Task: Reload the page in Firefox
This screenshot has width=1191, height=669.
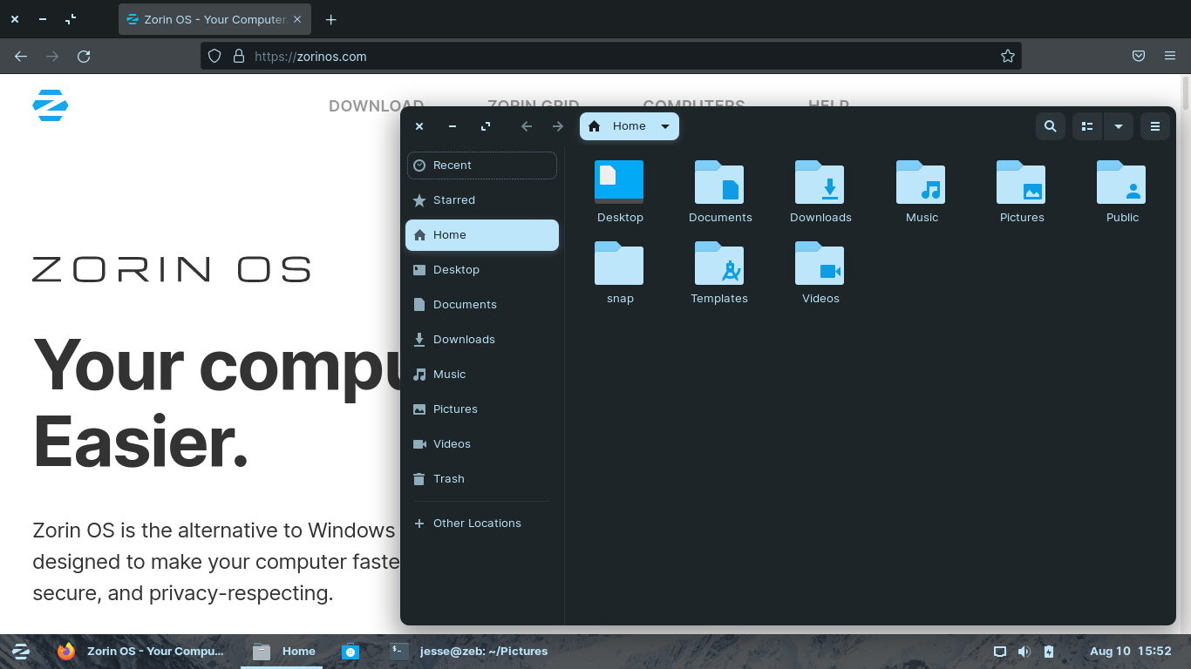Action: (84, 56)
